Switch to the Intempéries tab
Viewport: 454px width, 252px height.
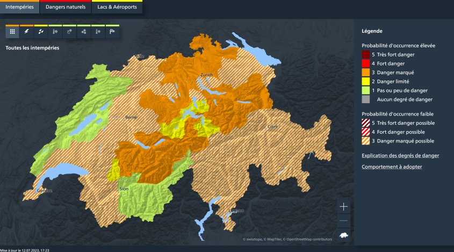point(19,8)
